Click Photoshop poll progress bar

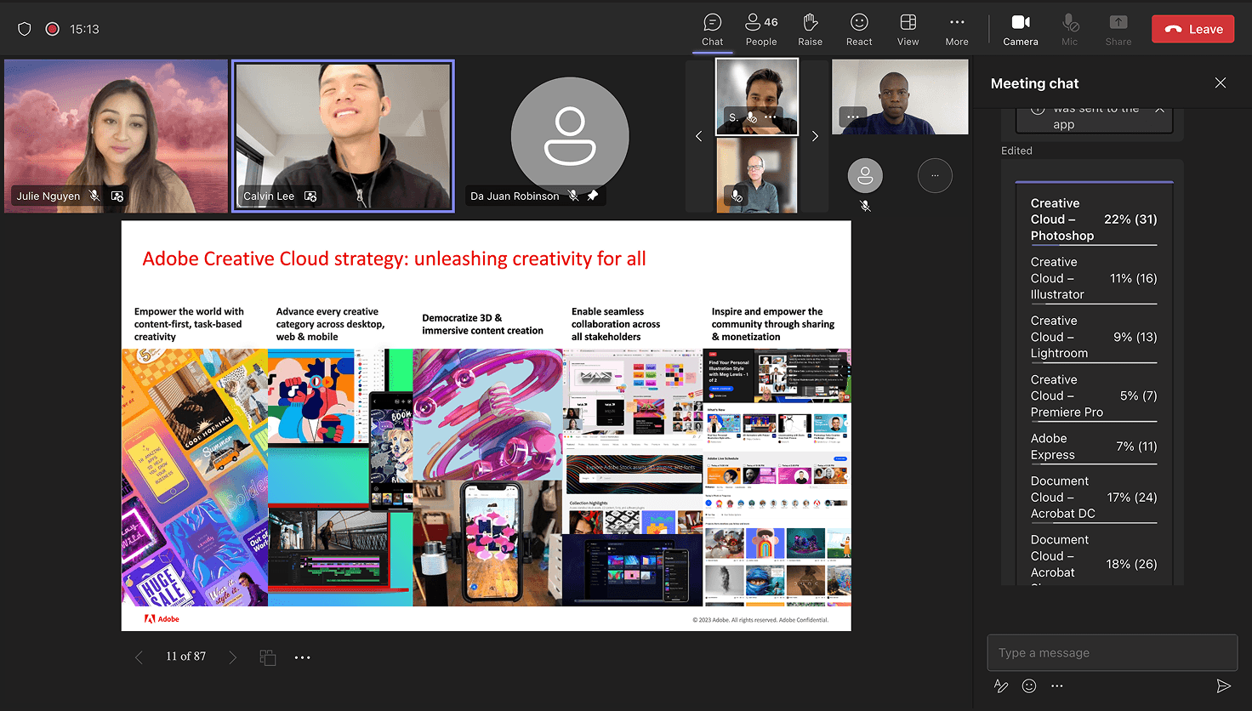point(1094,245)
